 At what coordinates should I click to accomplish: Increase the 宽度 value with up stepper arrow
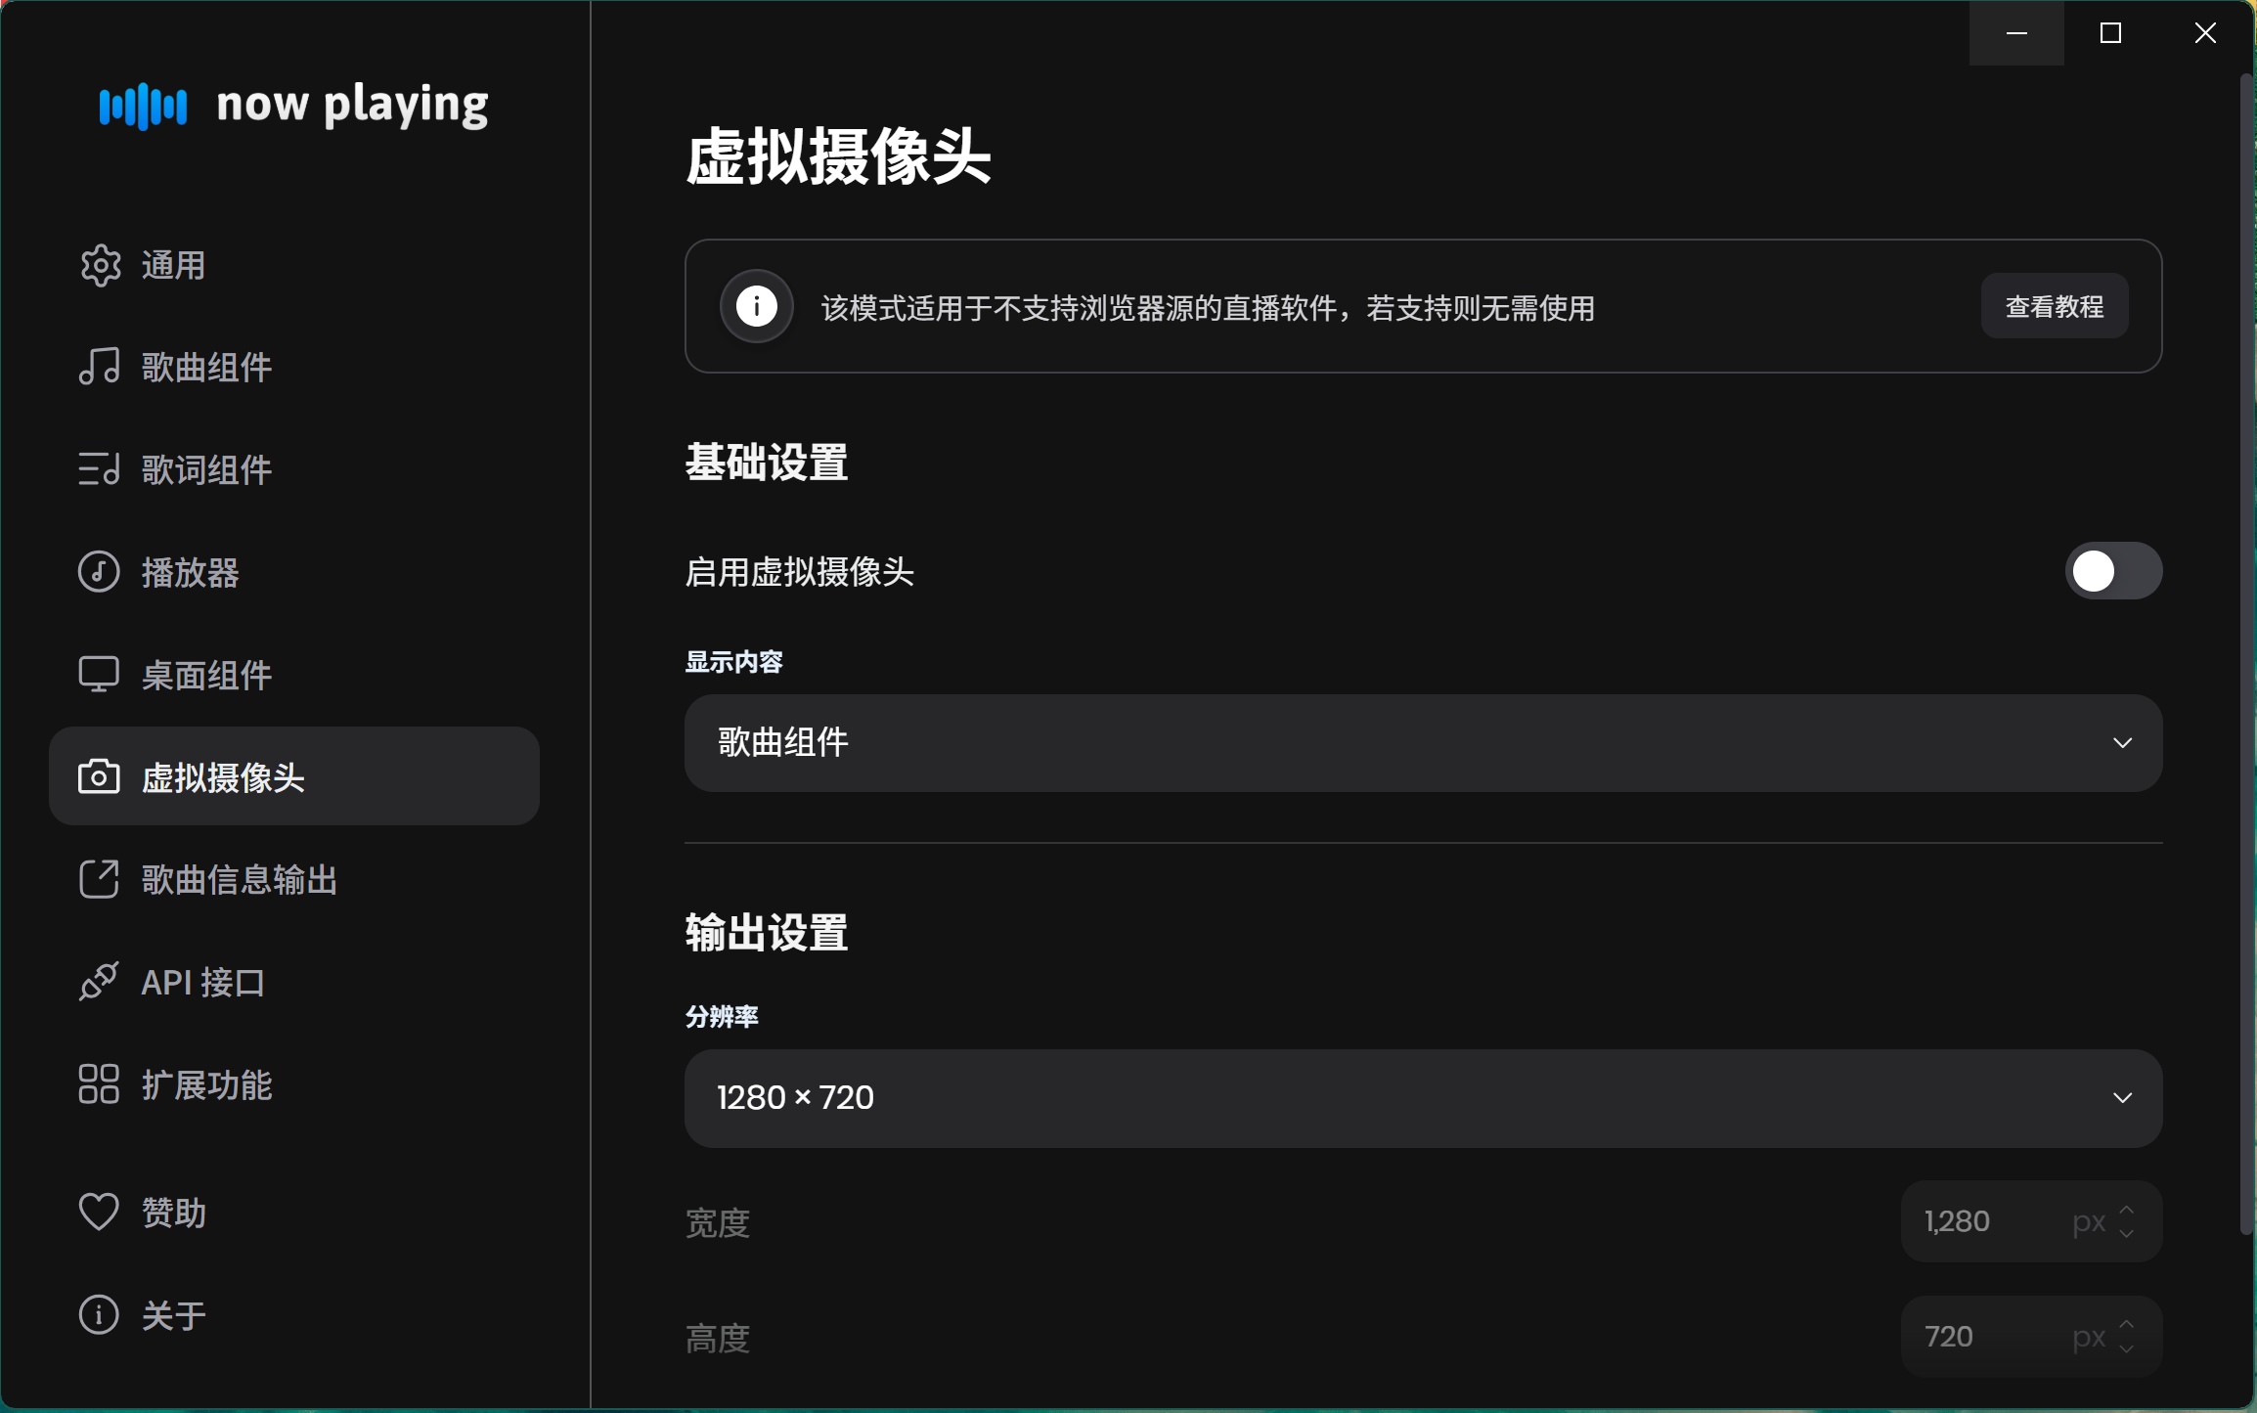tap(2127, 1211)
